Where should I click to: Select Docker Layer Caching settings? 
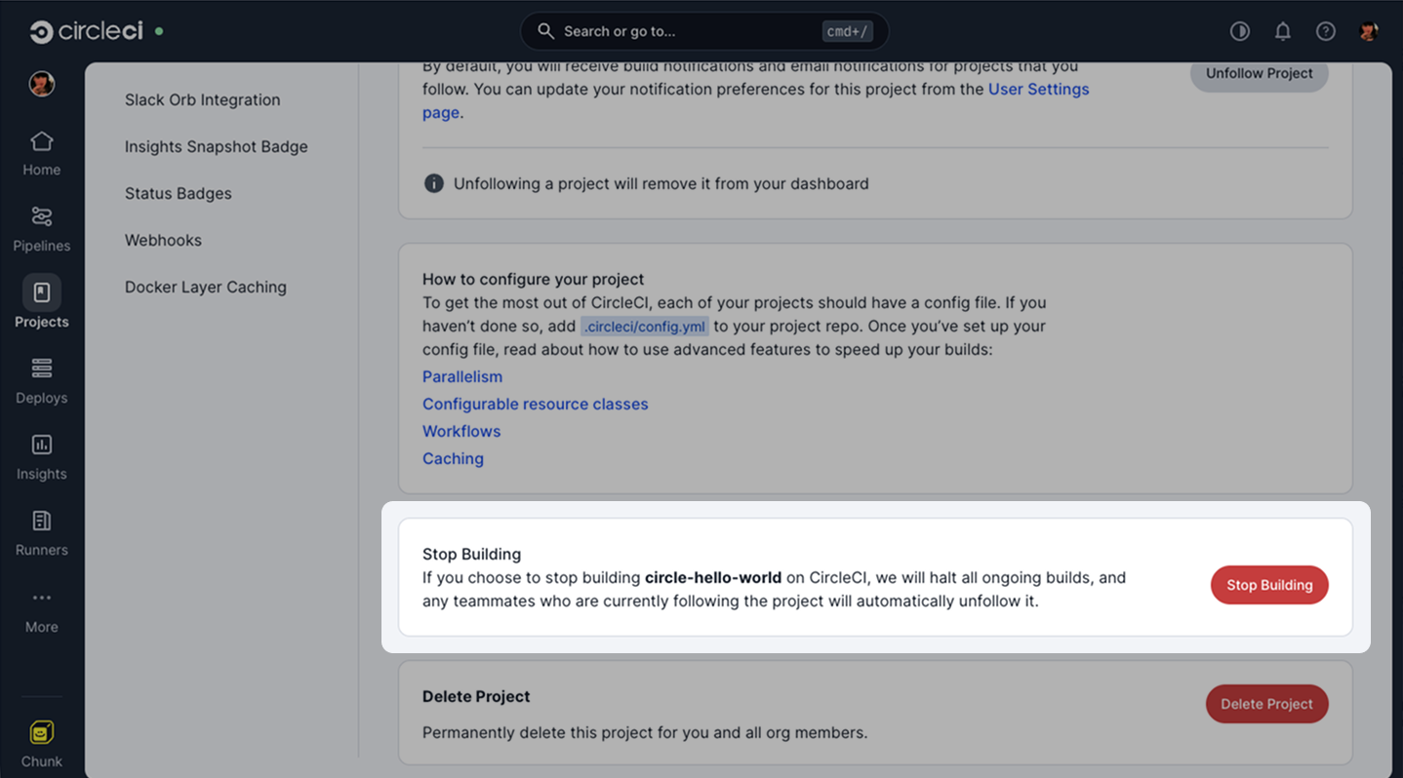point(205,287)
